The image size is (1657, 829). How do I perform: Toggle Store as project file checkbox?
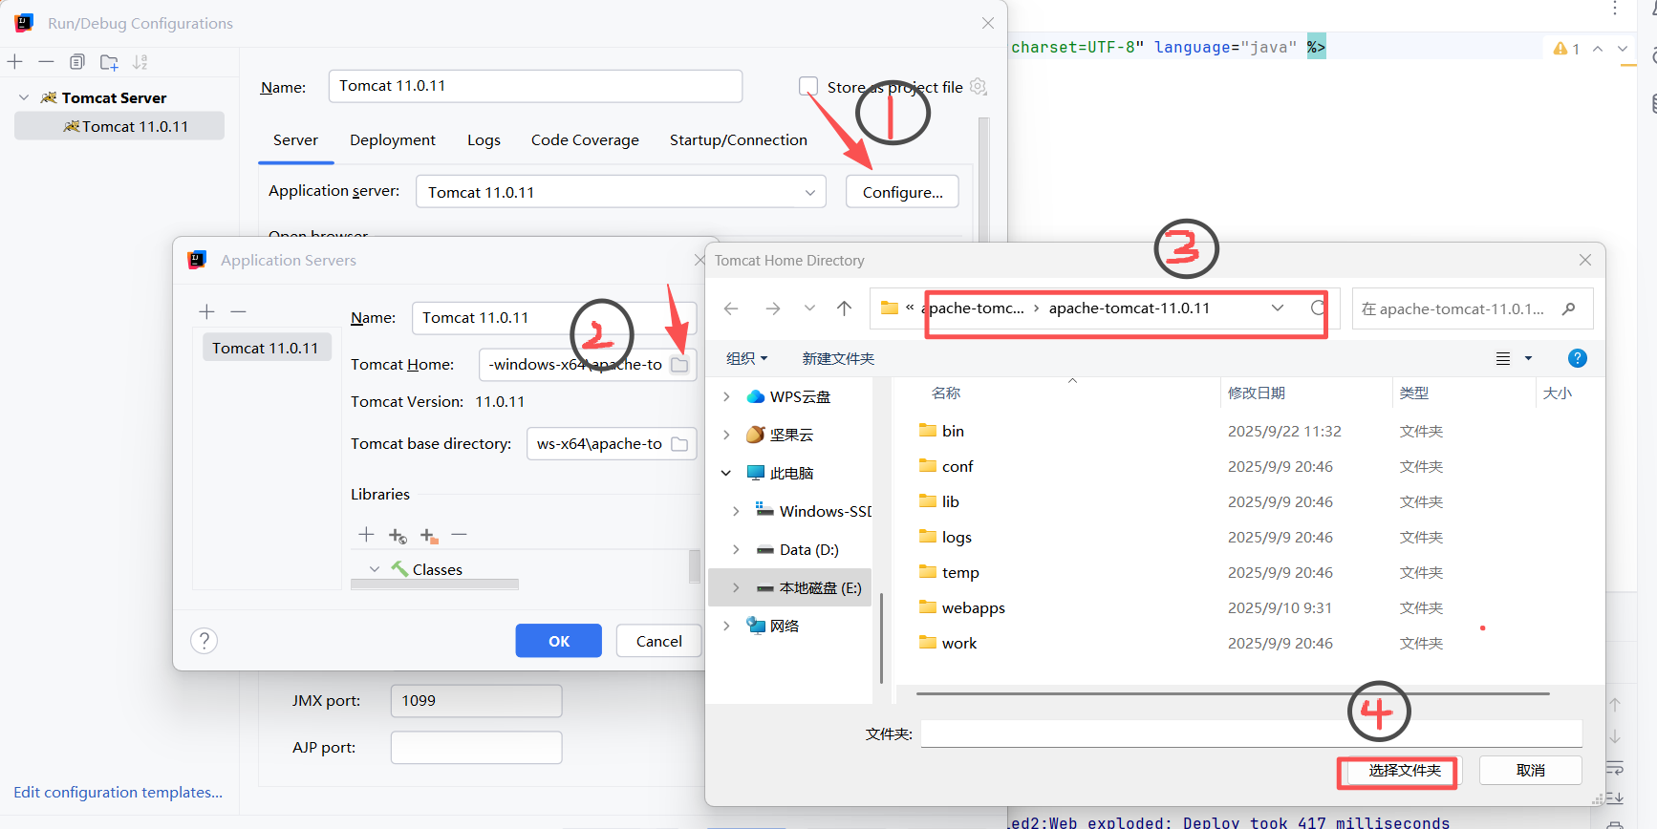click(x=808, y=87)
